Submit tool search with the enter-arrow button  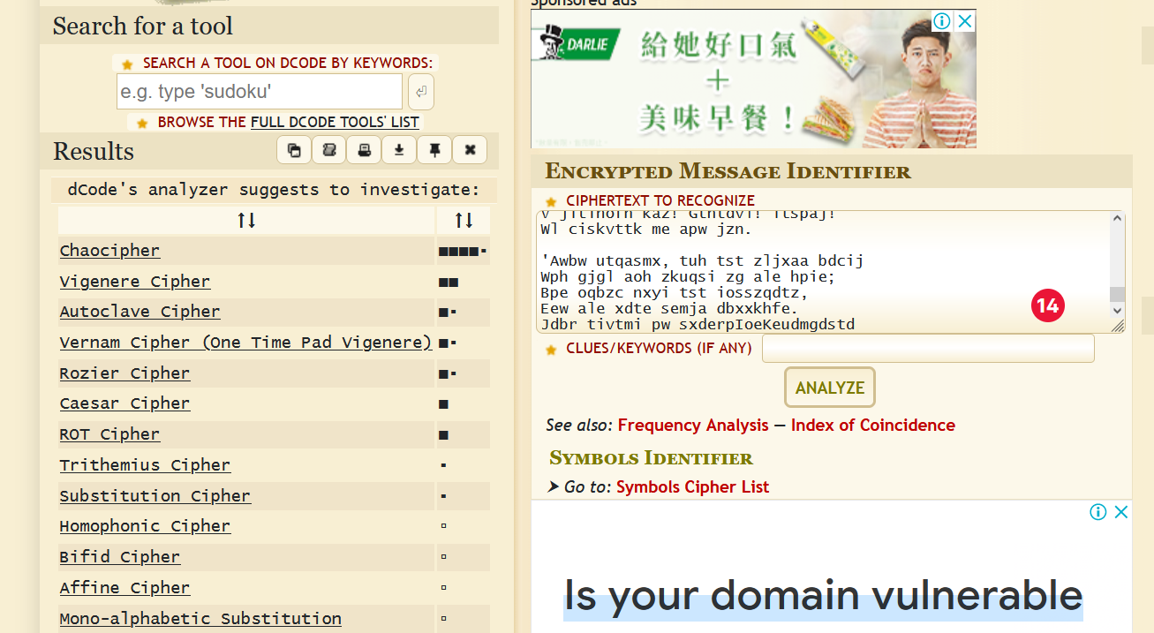(421, 92)
